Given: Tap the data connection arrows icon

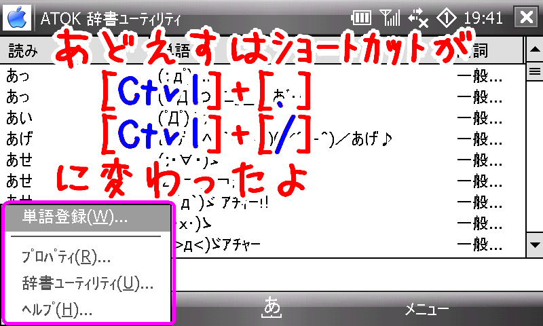Looking at the screenshot, I should point(418,18).
